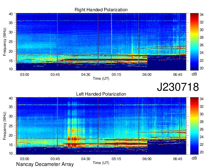Screen dimensions: 207x168
Task: Click the 04:30 time tick of the bottom plot
Action: tap(86, 159)
